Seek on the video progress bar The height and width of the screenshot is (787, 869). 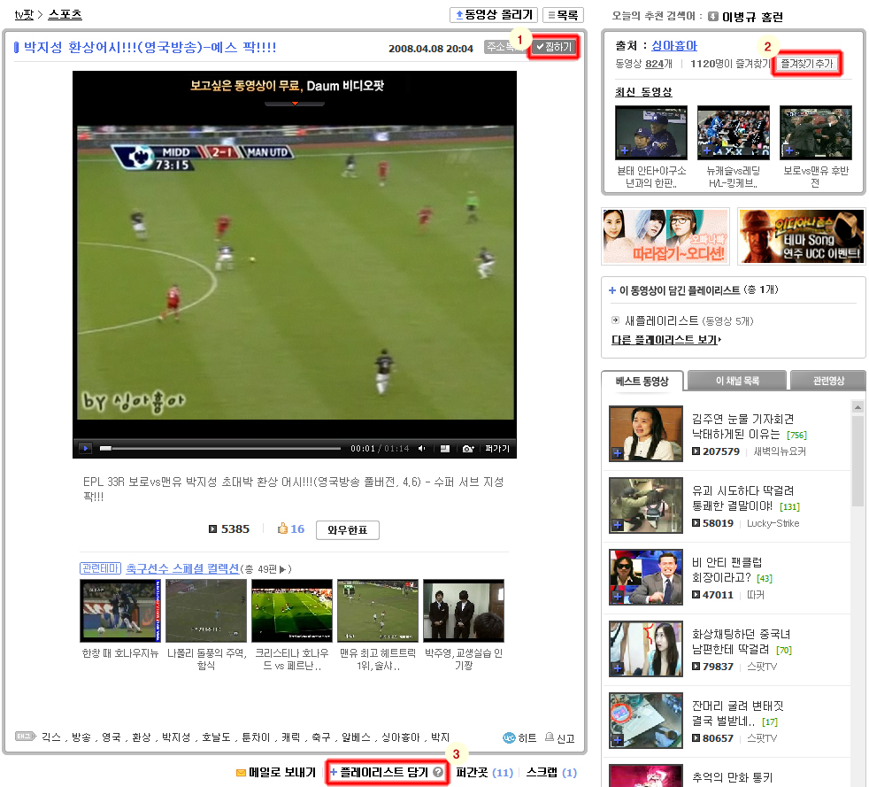(220, 448)
